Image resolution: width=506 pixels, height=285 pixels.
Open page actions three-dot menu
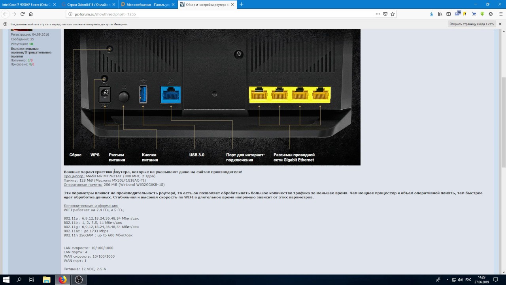point(378,14)
